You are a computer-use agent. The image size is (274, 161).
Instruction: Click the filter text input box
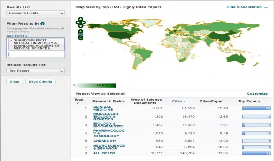pos(36,54)
